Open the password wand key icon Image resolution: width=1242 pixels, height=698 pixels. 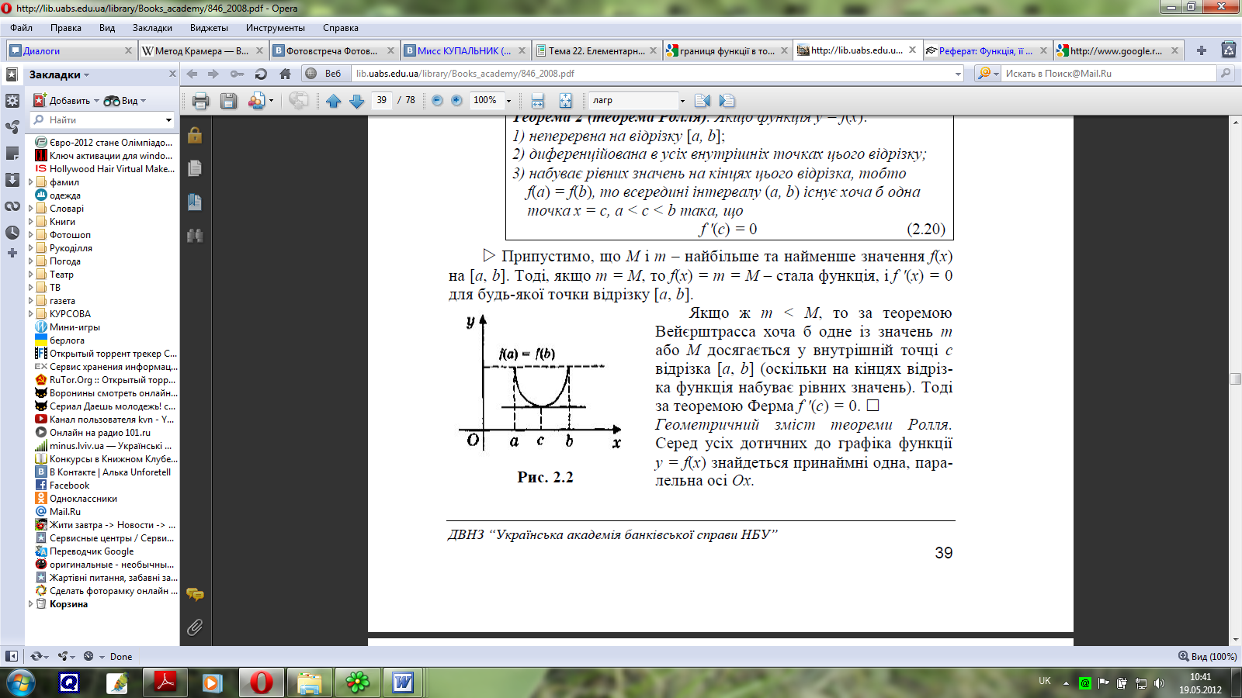(237, 74)
